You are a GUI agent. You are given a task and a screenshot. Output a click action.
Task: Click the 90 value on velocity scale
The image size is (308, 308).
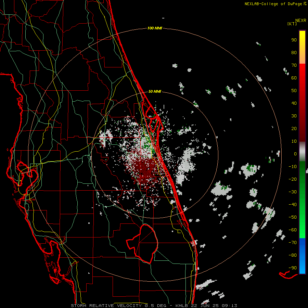click(294, 40)
